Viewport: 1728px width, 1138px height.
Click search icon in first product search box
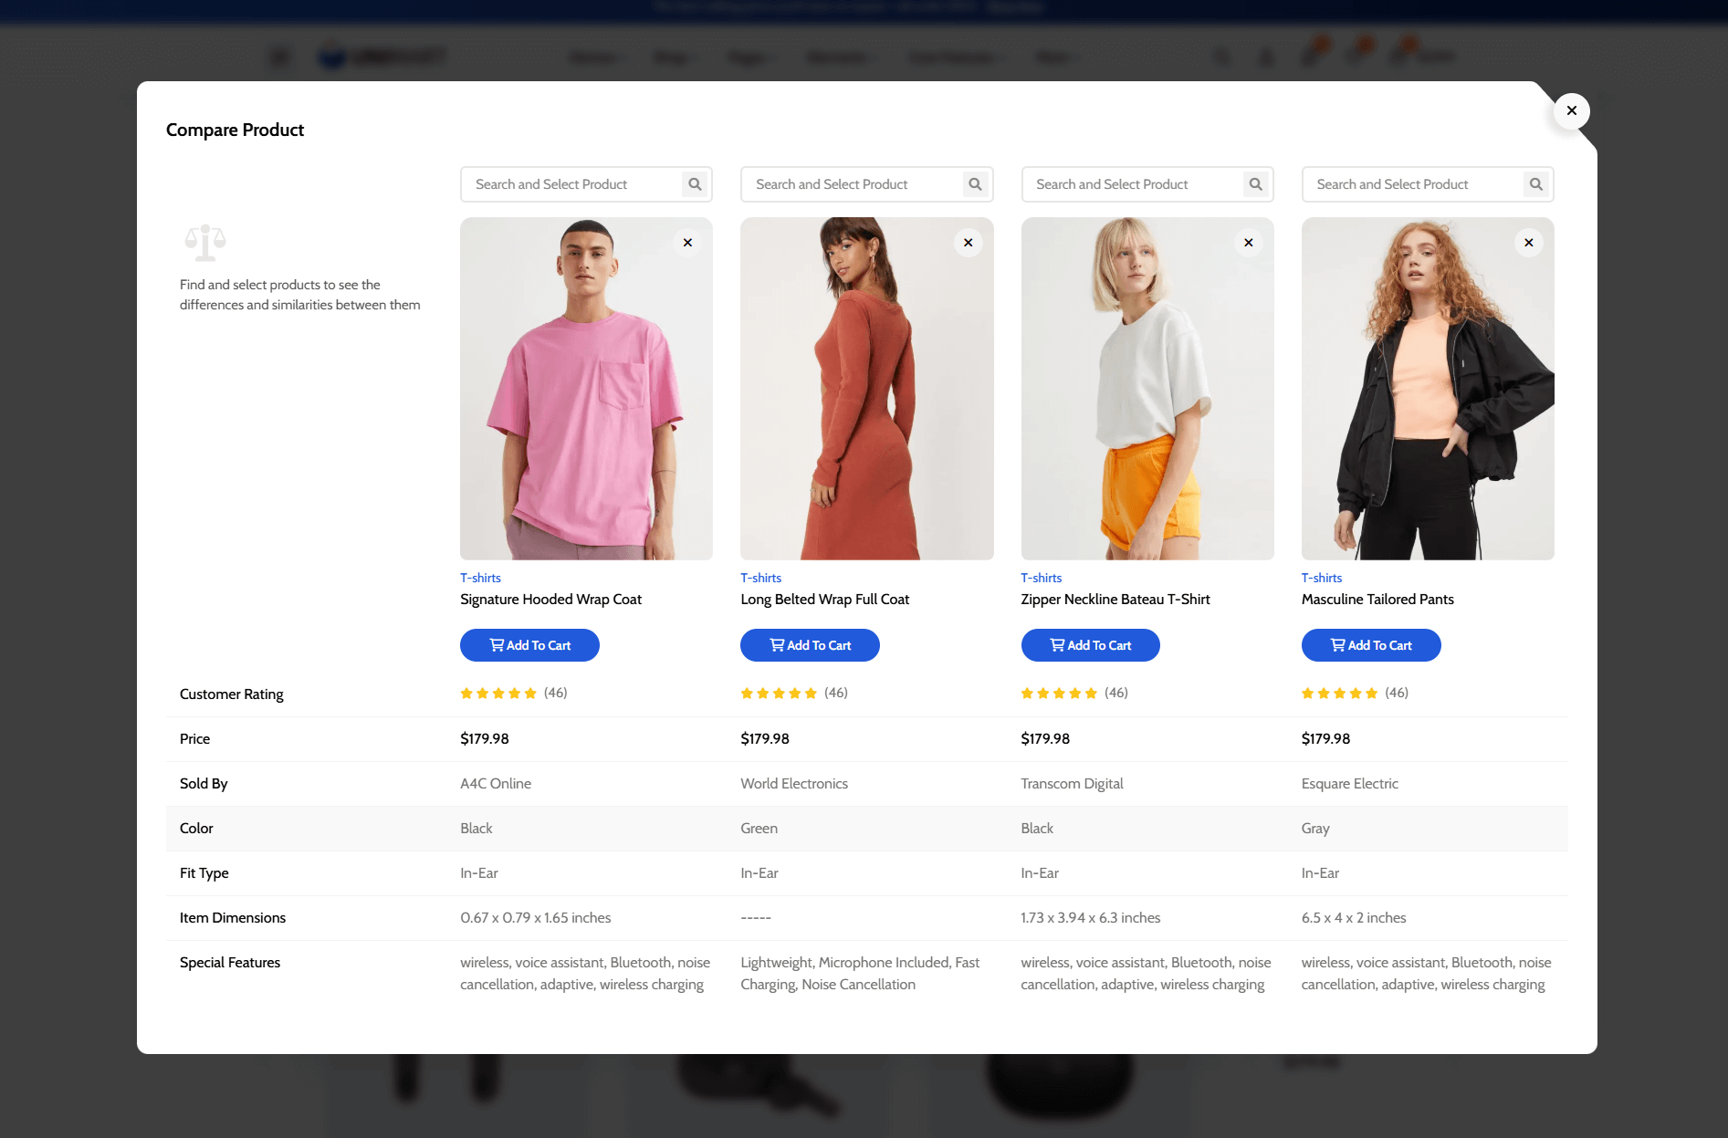tap(695, 184)
